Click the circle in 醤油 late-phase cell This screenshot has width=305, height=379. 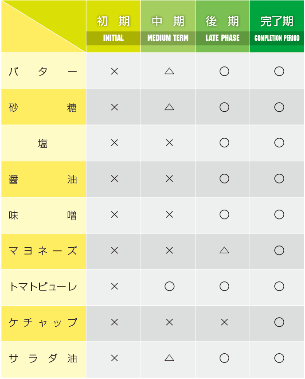point(224,179)
